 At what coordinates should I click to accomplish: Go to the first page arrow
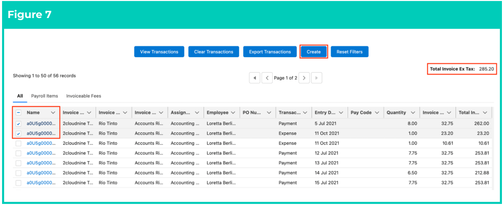click(255, 78)
